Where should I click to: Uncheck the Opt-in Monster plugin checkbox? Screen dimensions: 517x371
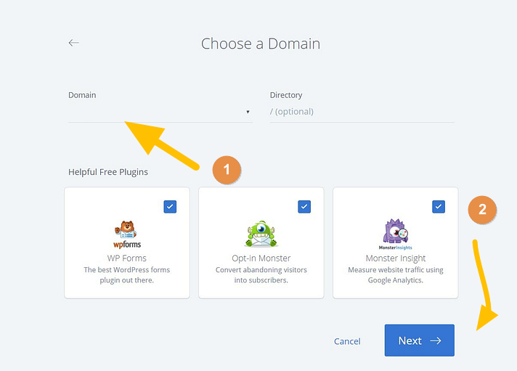(304, 207)
